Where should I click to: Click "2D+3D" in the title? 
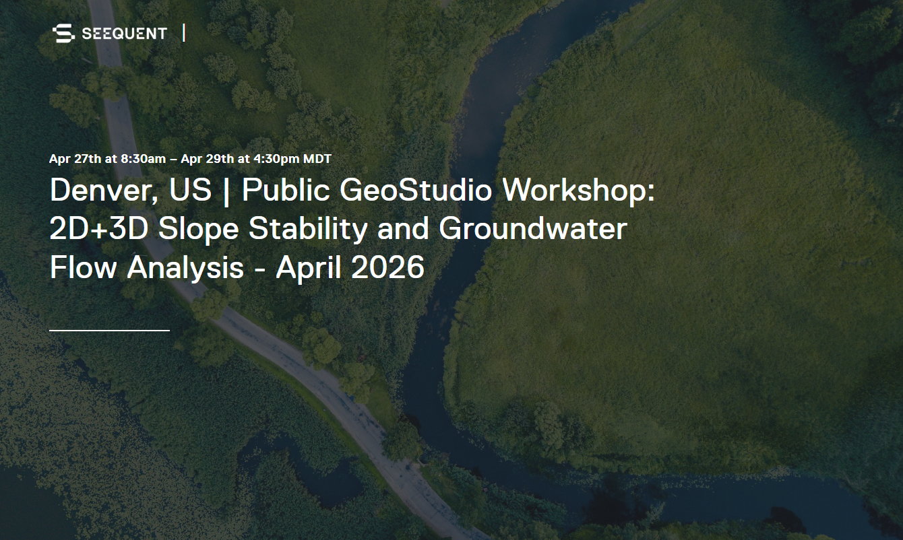[100, 229]
